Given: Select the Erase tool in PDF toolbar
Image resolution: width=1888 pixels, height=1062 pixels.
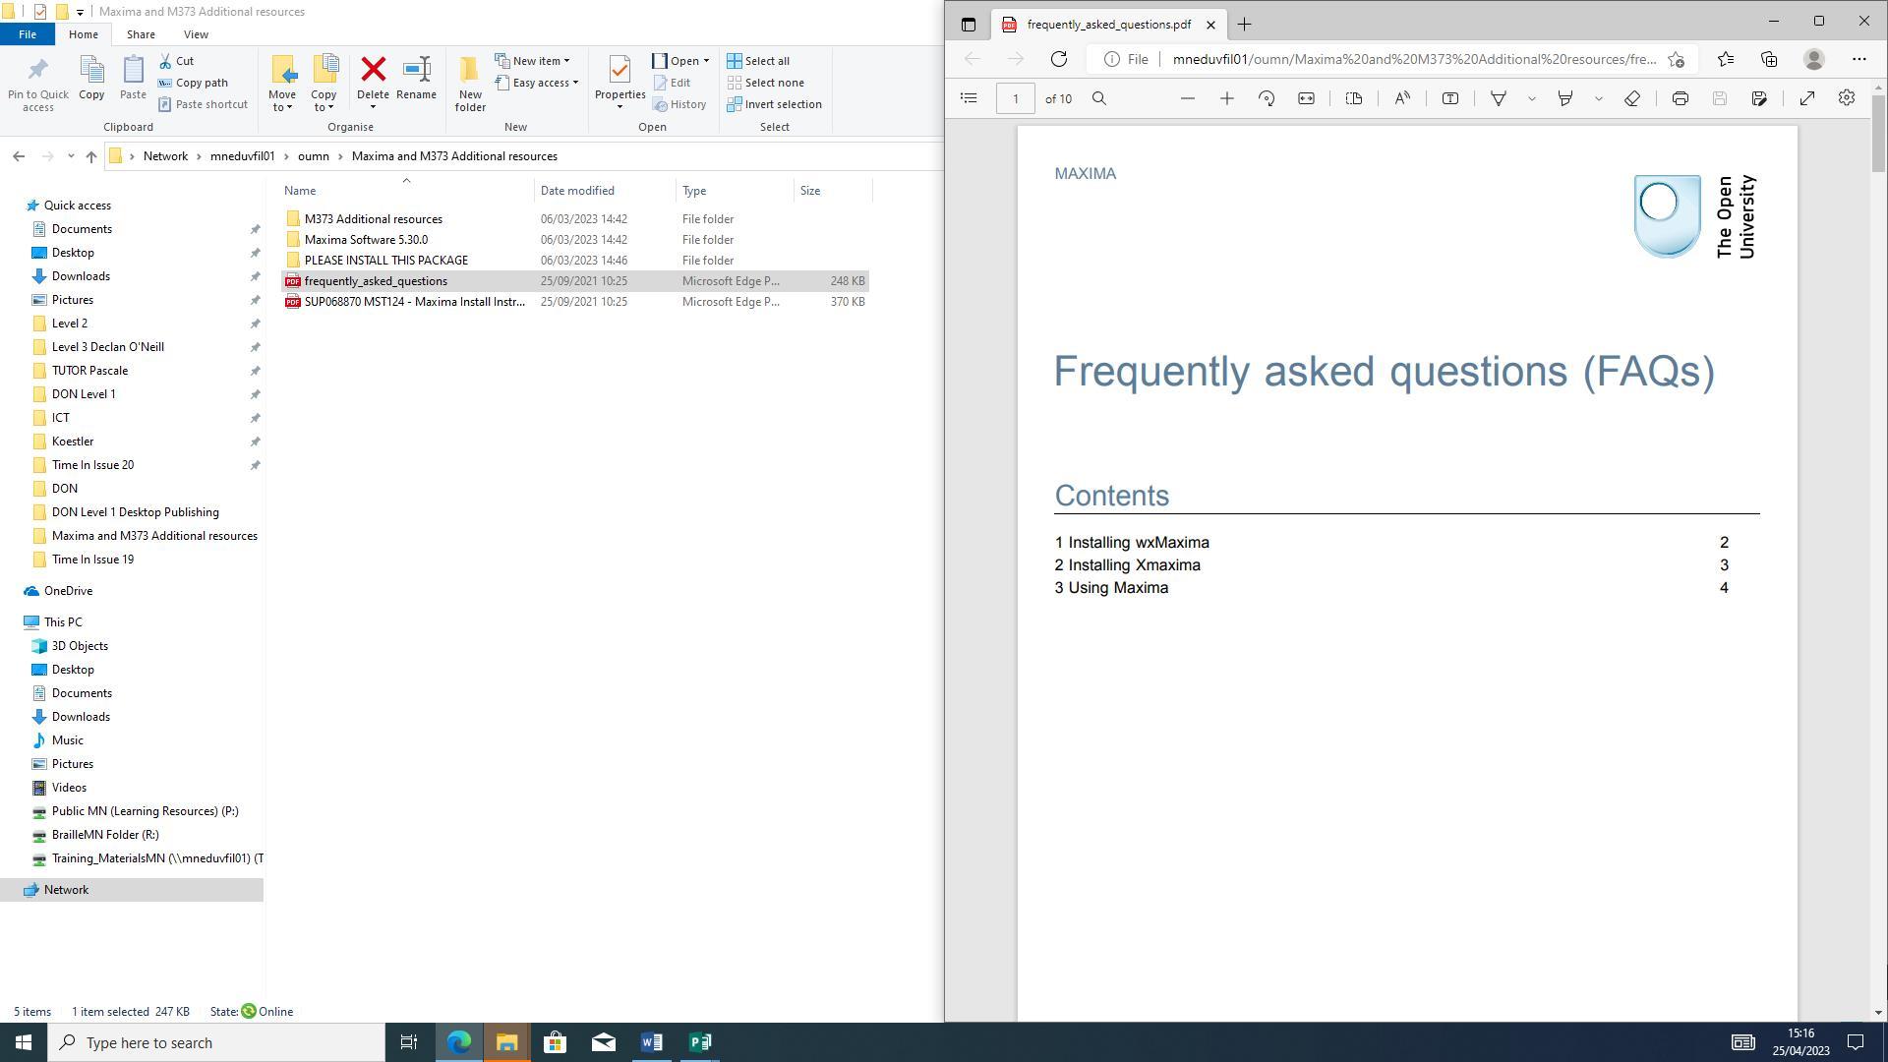Looking at the screenshot, I should (x=1632, y=98).
